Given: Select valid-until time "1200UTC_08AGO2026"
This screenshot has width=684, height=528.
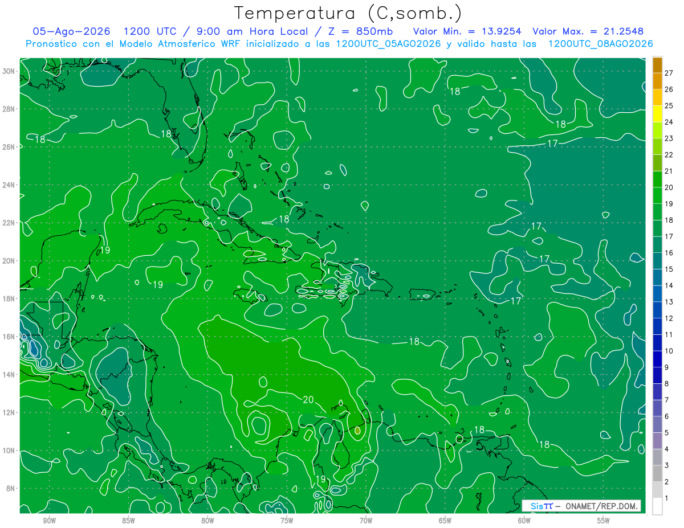Looking at the screenshot, I should [600, 44].
